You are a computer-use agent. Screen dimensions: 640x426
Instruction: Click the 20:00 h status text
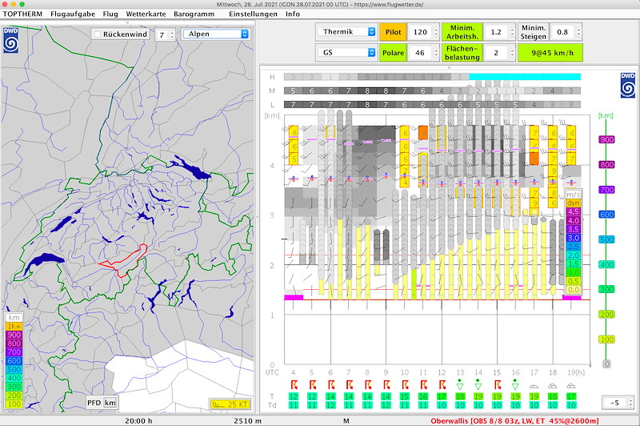(x=138, y=420)
